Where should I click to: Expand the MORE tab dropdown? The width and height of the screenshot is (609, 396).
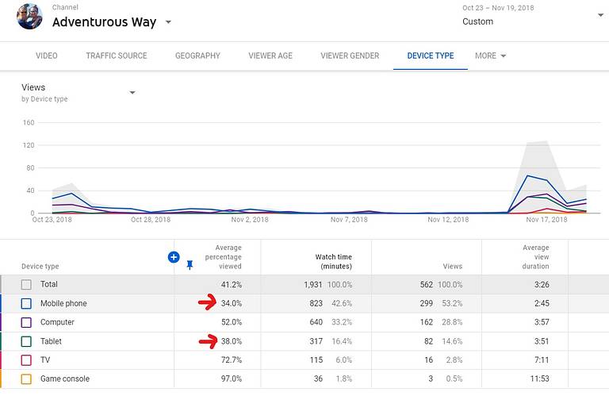tap(491, 56)
